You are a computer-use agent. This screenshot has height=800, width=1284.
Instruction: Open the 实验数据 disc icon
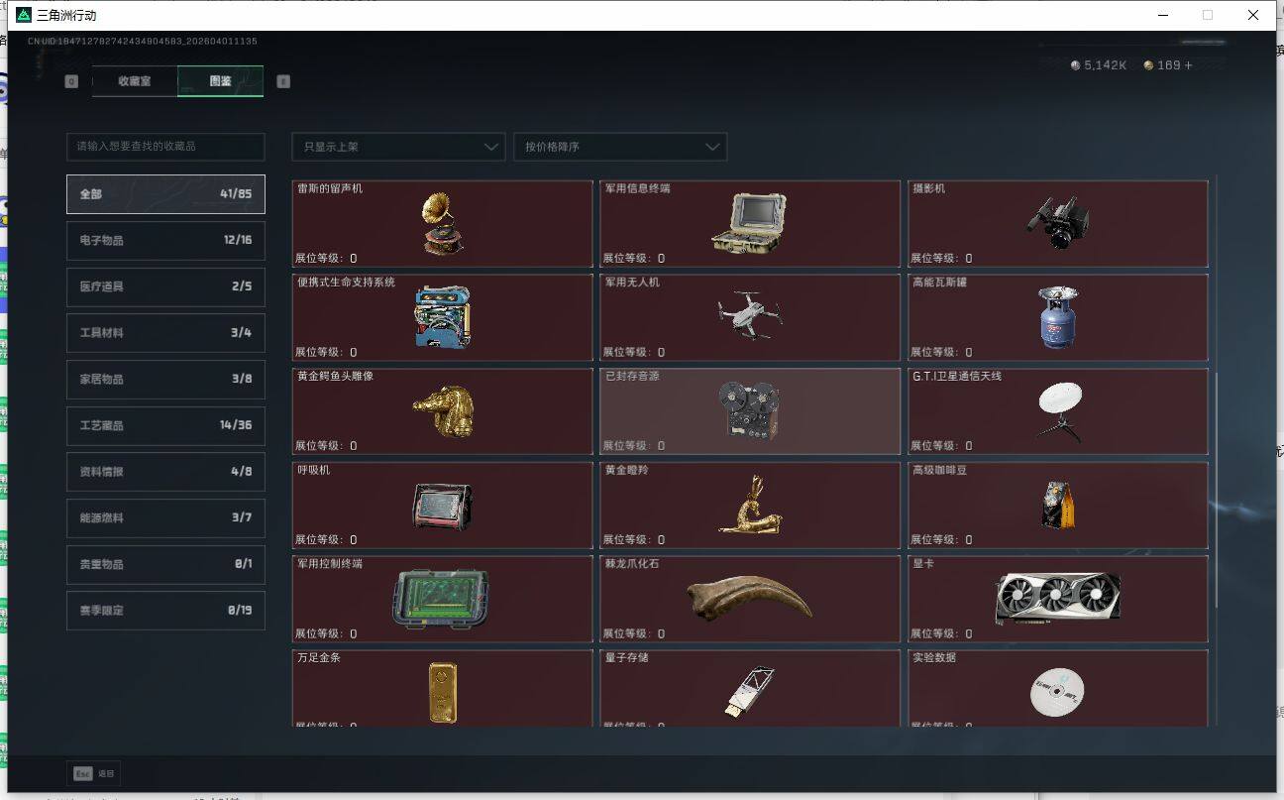(1057, 692)
